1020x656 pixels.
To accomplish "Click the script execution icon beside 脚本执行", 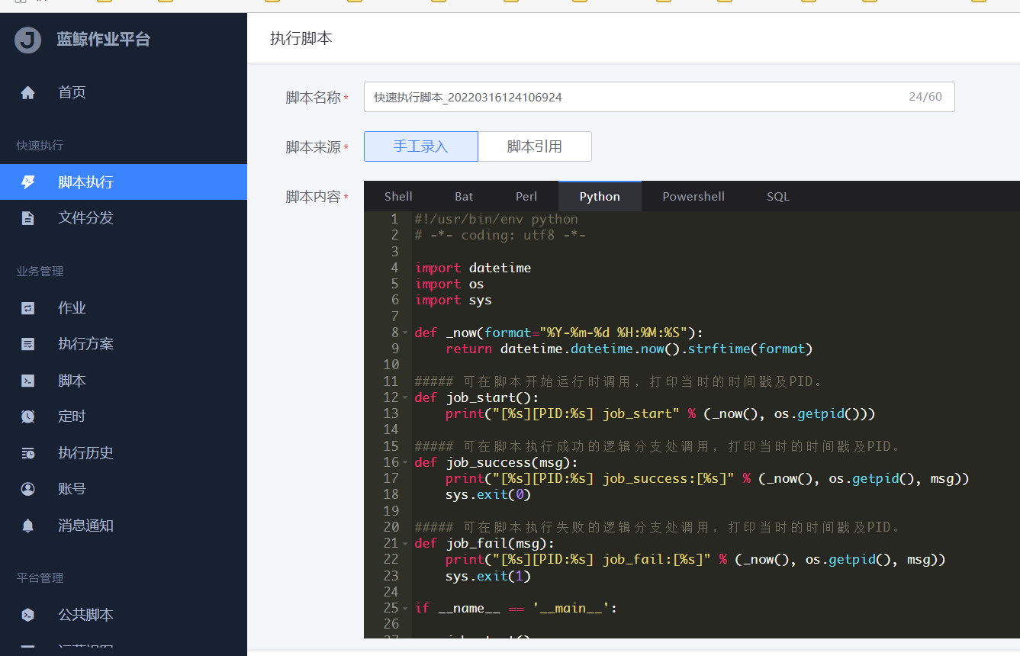I will pyautogui.click(x=28, y=182).
